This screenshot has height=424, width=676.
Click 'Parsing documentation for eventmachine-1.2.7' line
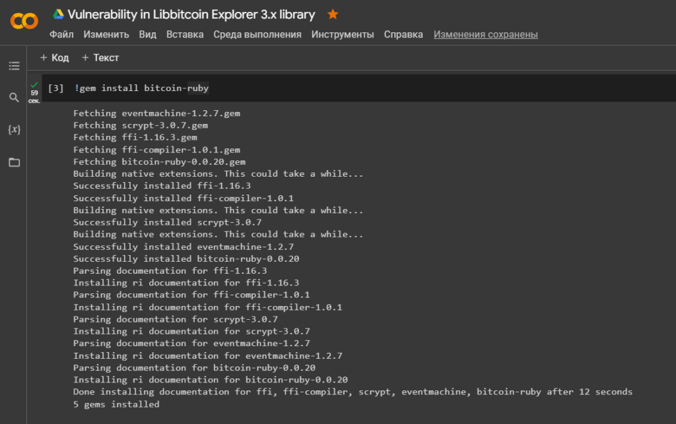coord(191,344)
